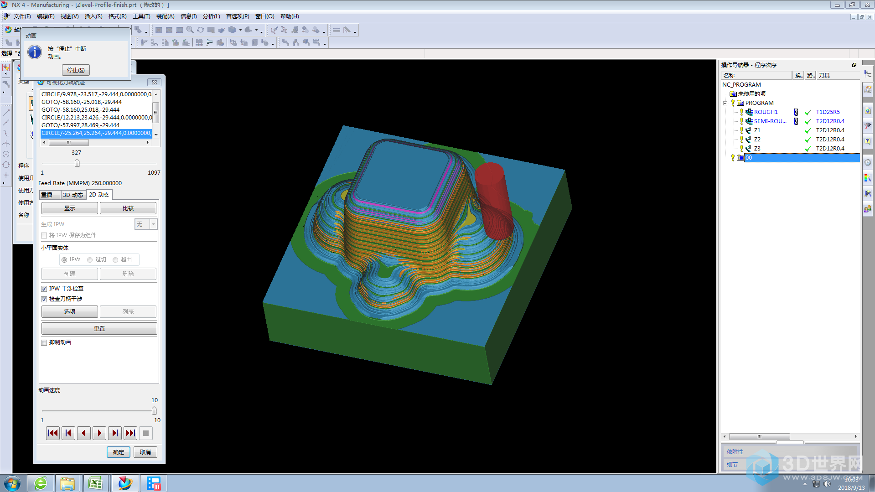The width and height of the screenshot is (875, 492).
Task: Open the Operation Navigator sidebar tab icon
Action: pos(868,74)
